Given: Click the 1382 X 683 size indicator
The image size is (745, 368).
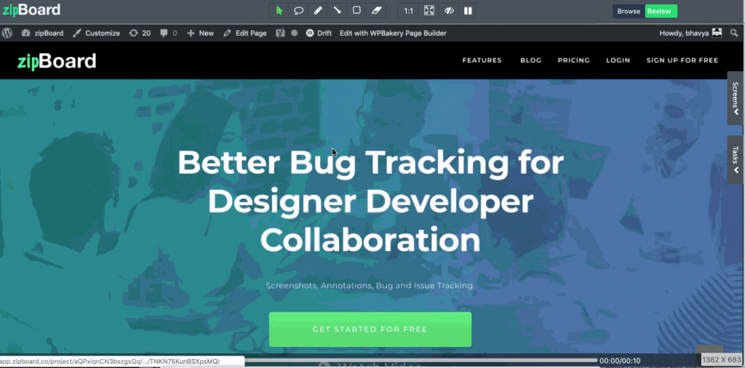Looking at the screenshot, I should [x=722, y=360].
